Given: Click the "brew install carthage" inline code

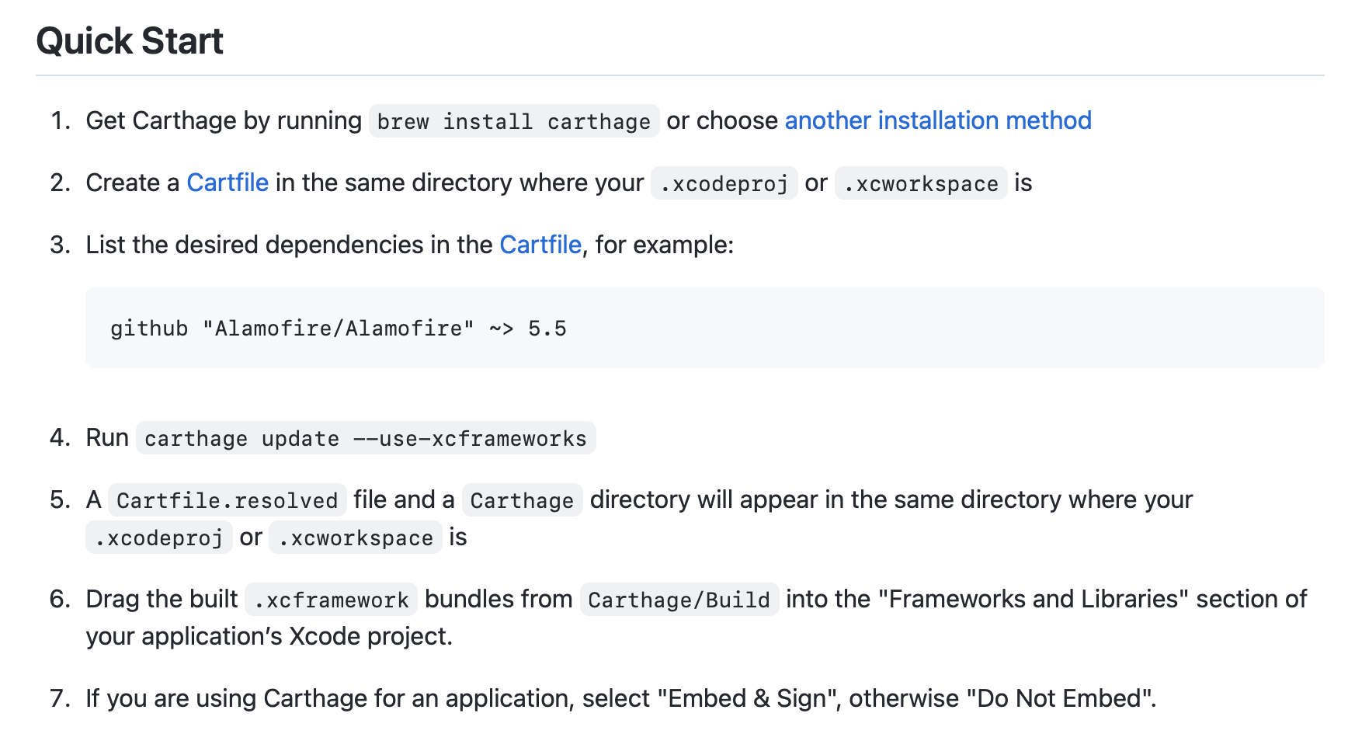Looking at the screenshot, I should 513,121.
